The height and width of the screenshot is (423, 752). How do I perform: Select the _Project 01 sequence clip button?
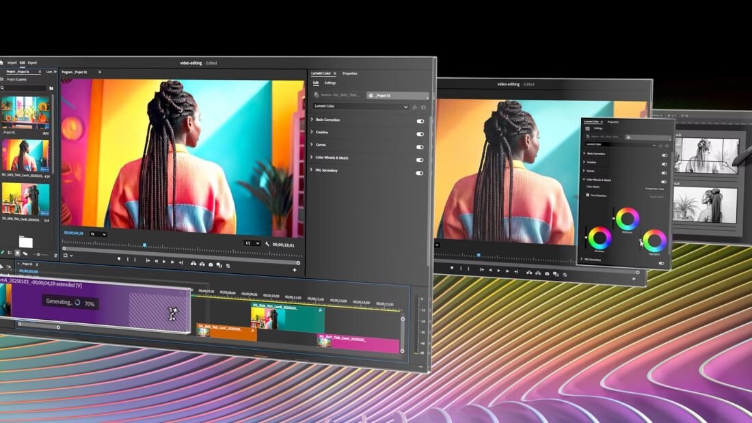tap(397, 96)
